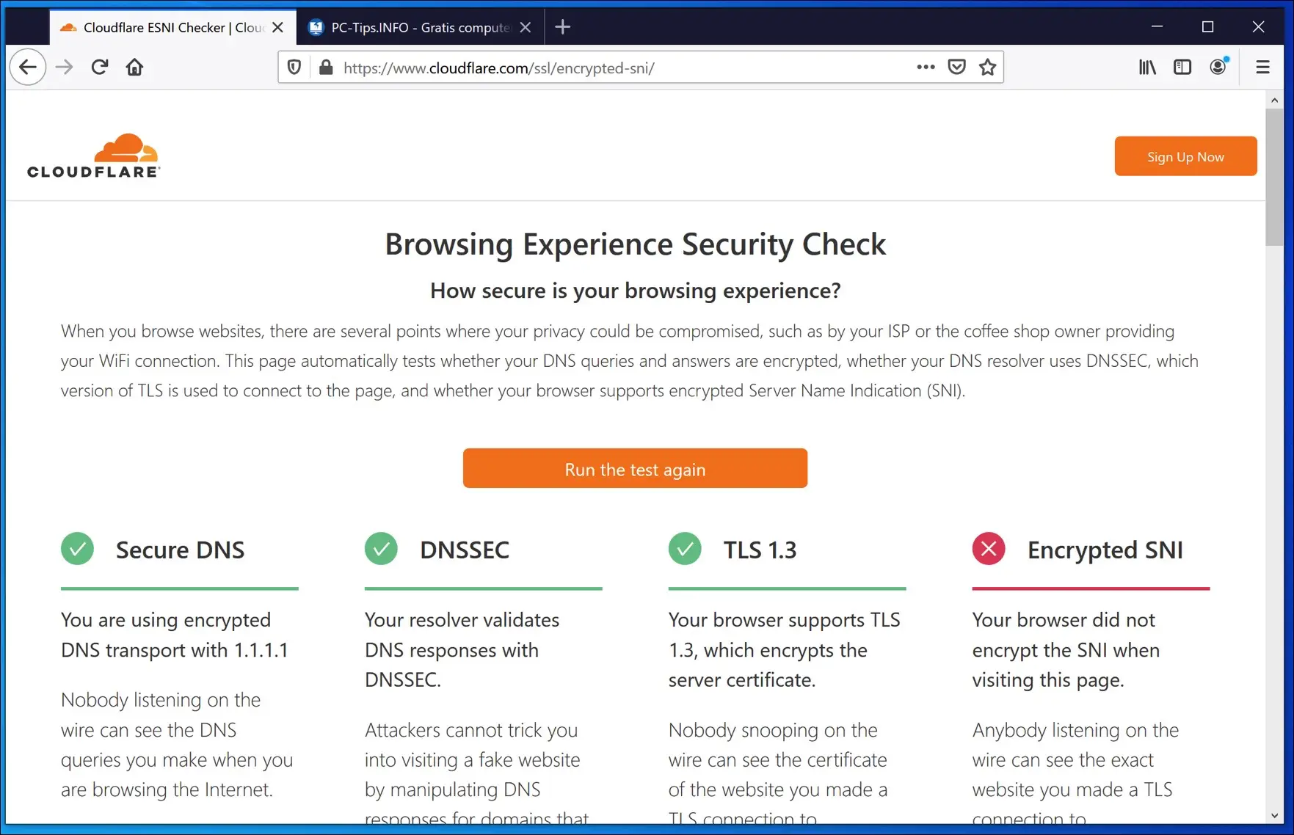Click Browsing Experience Security Check title

pyautogui.click(x=636, y=244)
